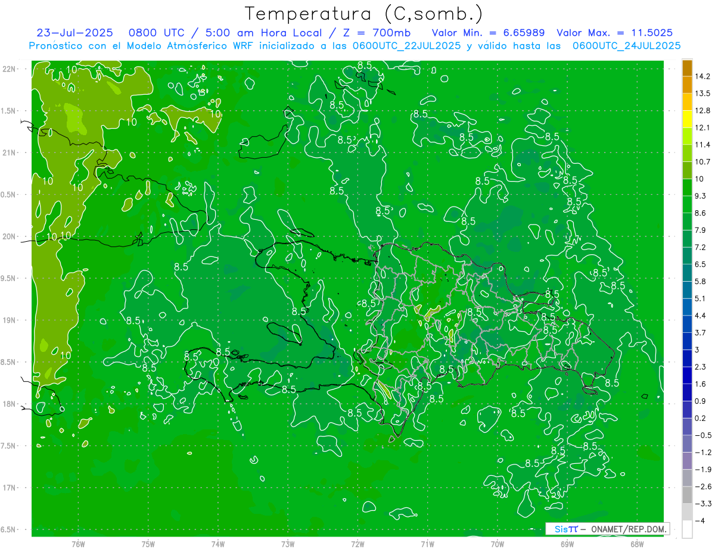The width and height of the screenshot is (715, 552).
Task: Click the "0800 UTC" time label
Action: click(157, 33)
